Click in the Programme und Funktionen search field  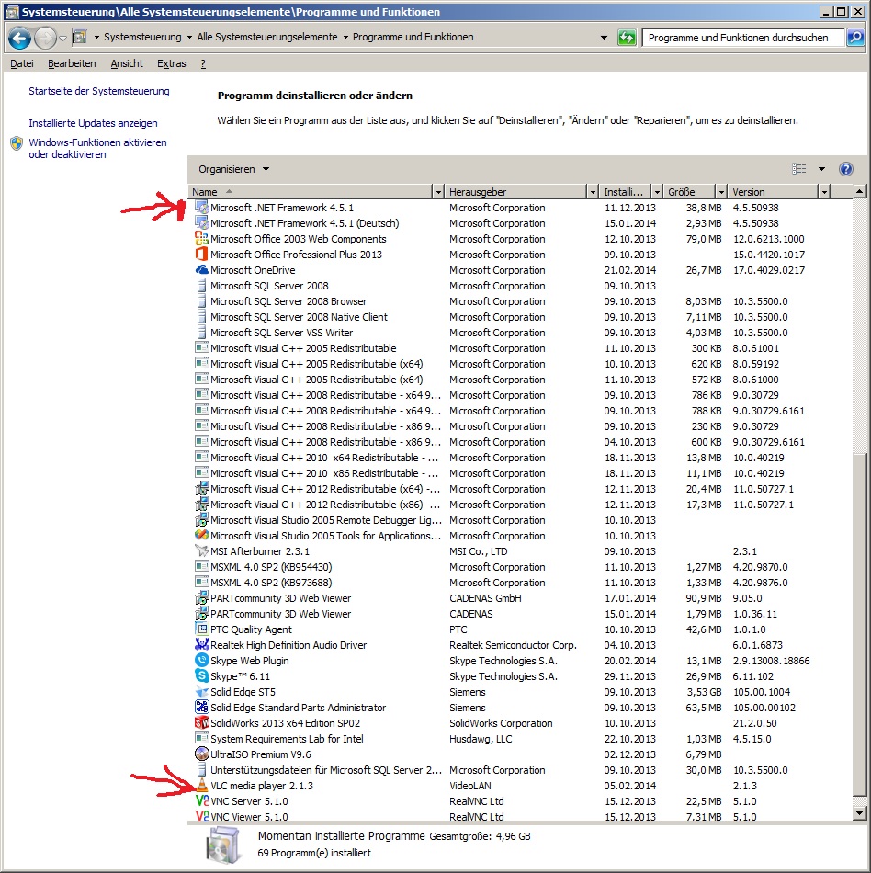click(742, 38)
